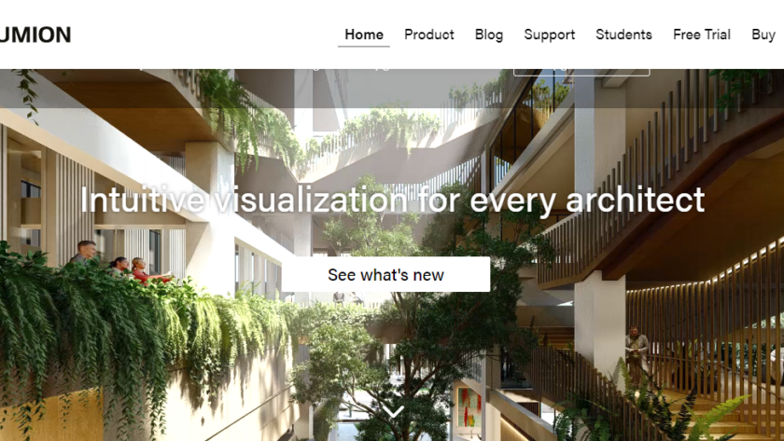Click the underline beneath the Home tab

363,47
